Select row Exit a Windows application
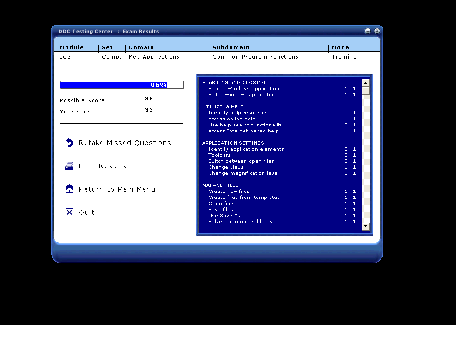This screenshot has width=476, height=357. coord(279,95)
